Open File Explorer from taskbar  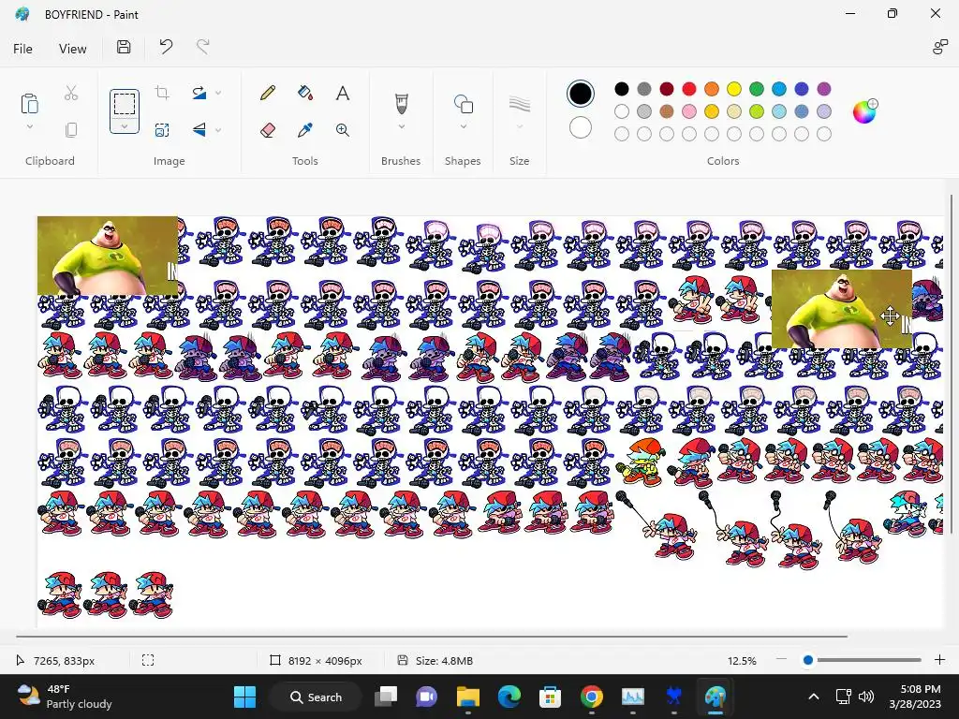[468, 697]
